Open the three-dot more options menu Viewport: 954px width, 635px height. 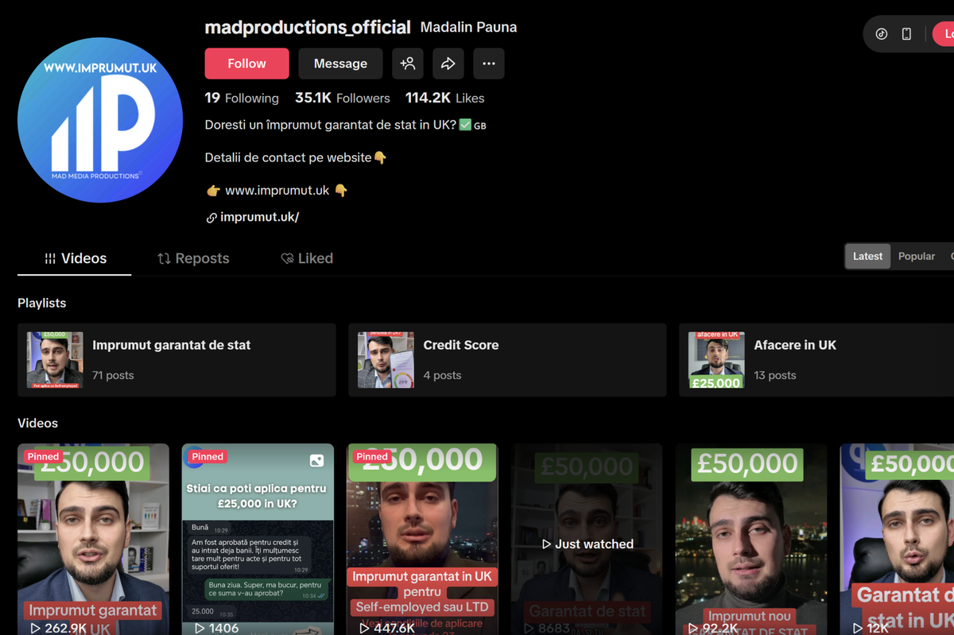click(489, 64)
